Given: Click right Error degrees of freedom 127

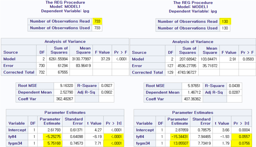Looking at the screenshot, I should coord(170,66).
